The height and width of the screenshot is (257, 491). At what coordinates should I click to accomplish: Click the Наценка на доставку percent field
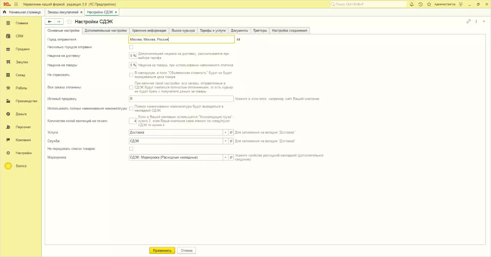pyautogui.click(x=133, y=55)
